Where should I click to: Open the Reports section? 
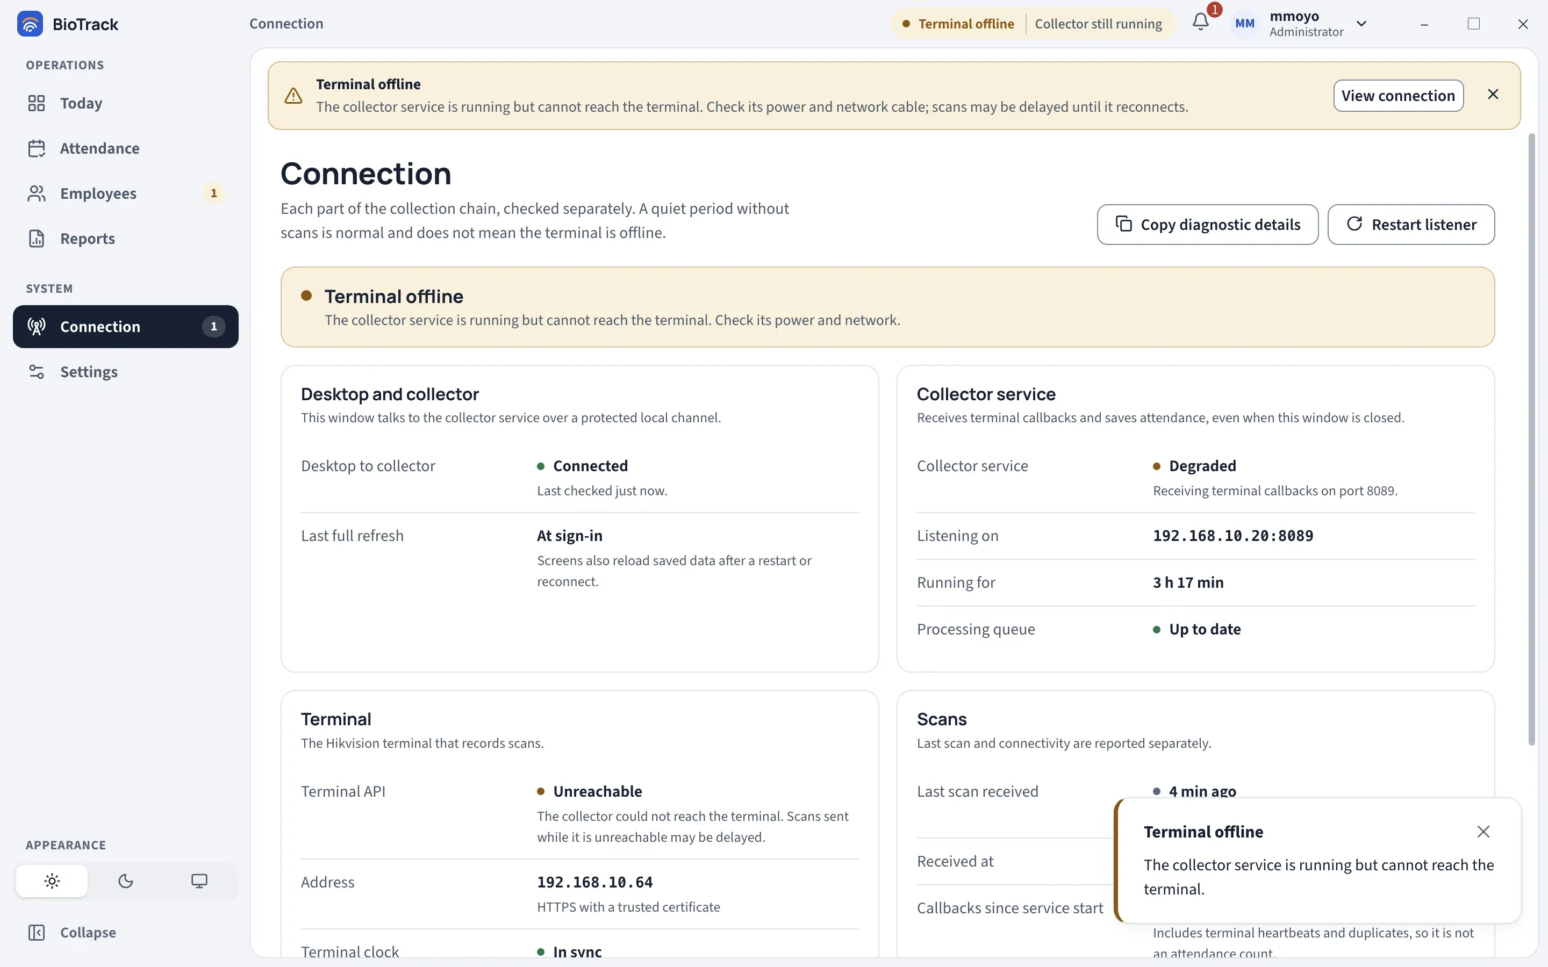pos(125,239)
